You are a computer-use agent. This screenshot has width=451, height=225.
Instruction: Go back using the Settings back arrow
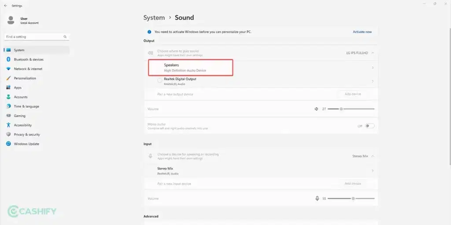coord(5,5)
